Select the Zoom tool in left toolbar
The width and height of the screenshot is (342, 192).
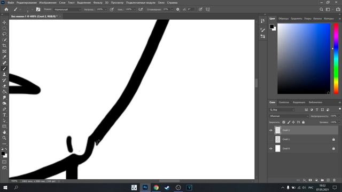click(x=4, y=138)
